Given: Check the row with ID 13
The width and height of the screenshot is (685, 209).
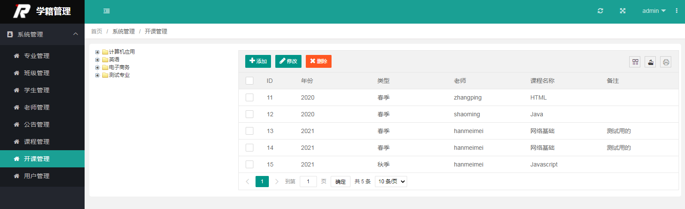Looking at the screenshot, I should click(250, 131).
